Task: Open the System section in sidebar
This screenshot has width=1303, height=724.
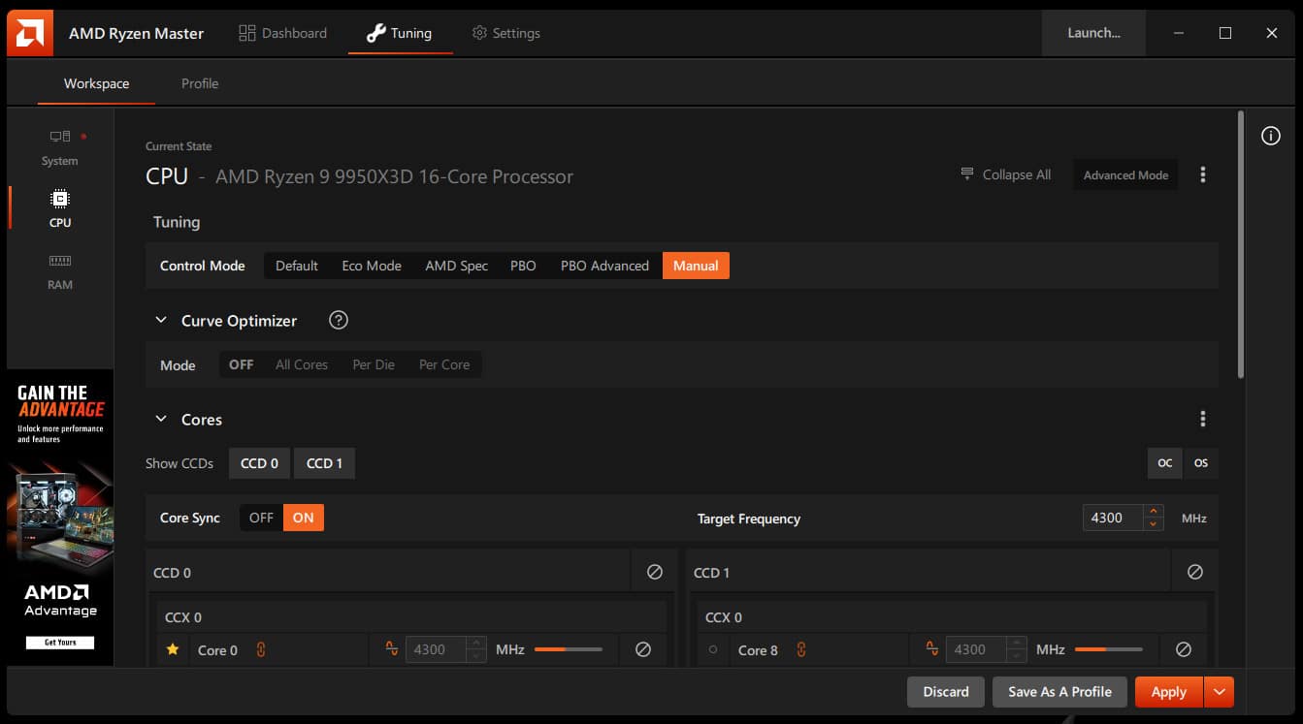Action: [x=60, y=147]
